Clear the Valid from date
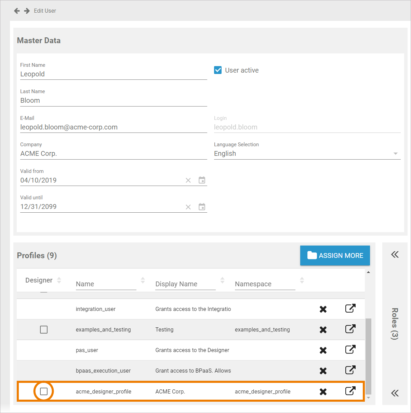411x413 pixels. (188, 180)
